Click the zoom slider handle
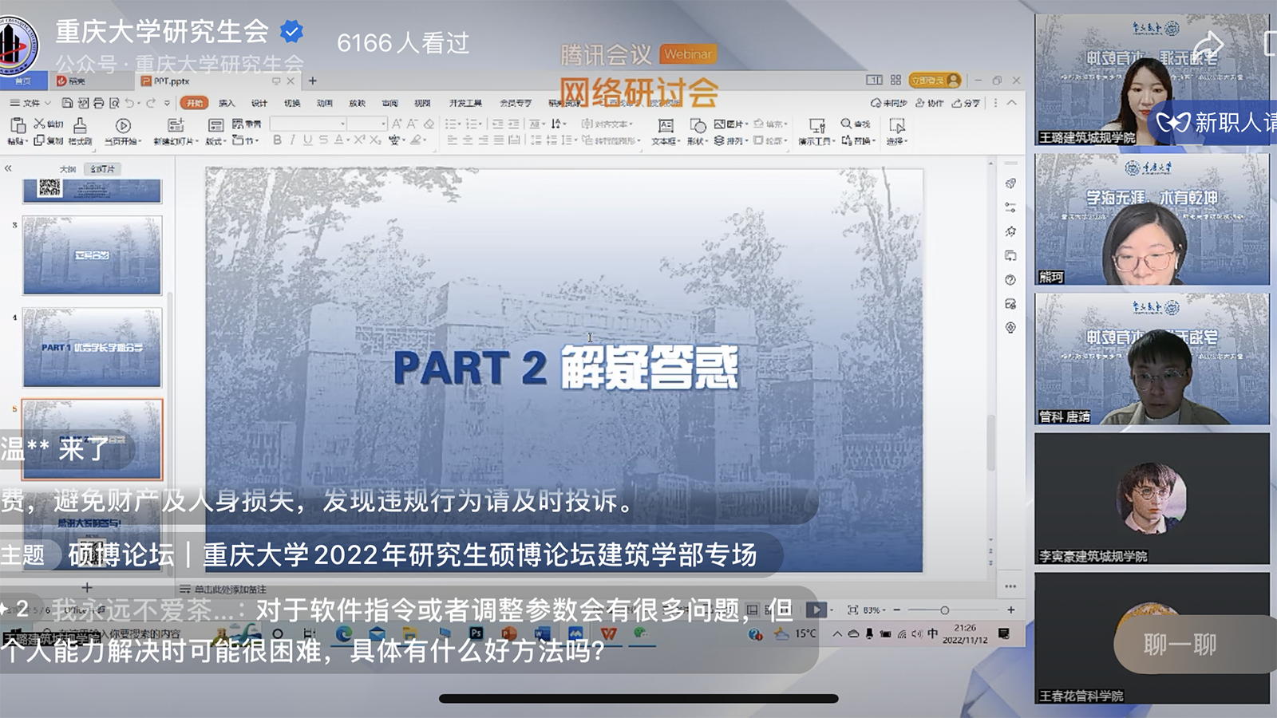1277x718 pixels. 944,610
